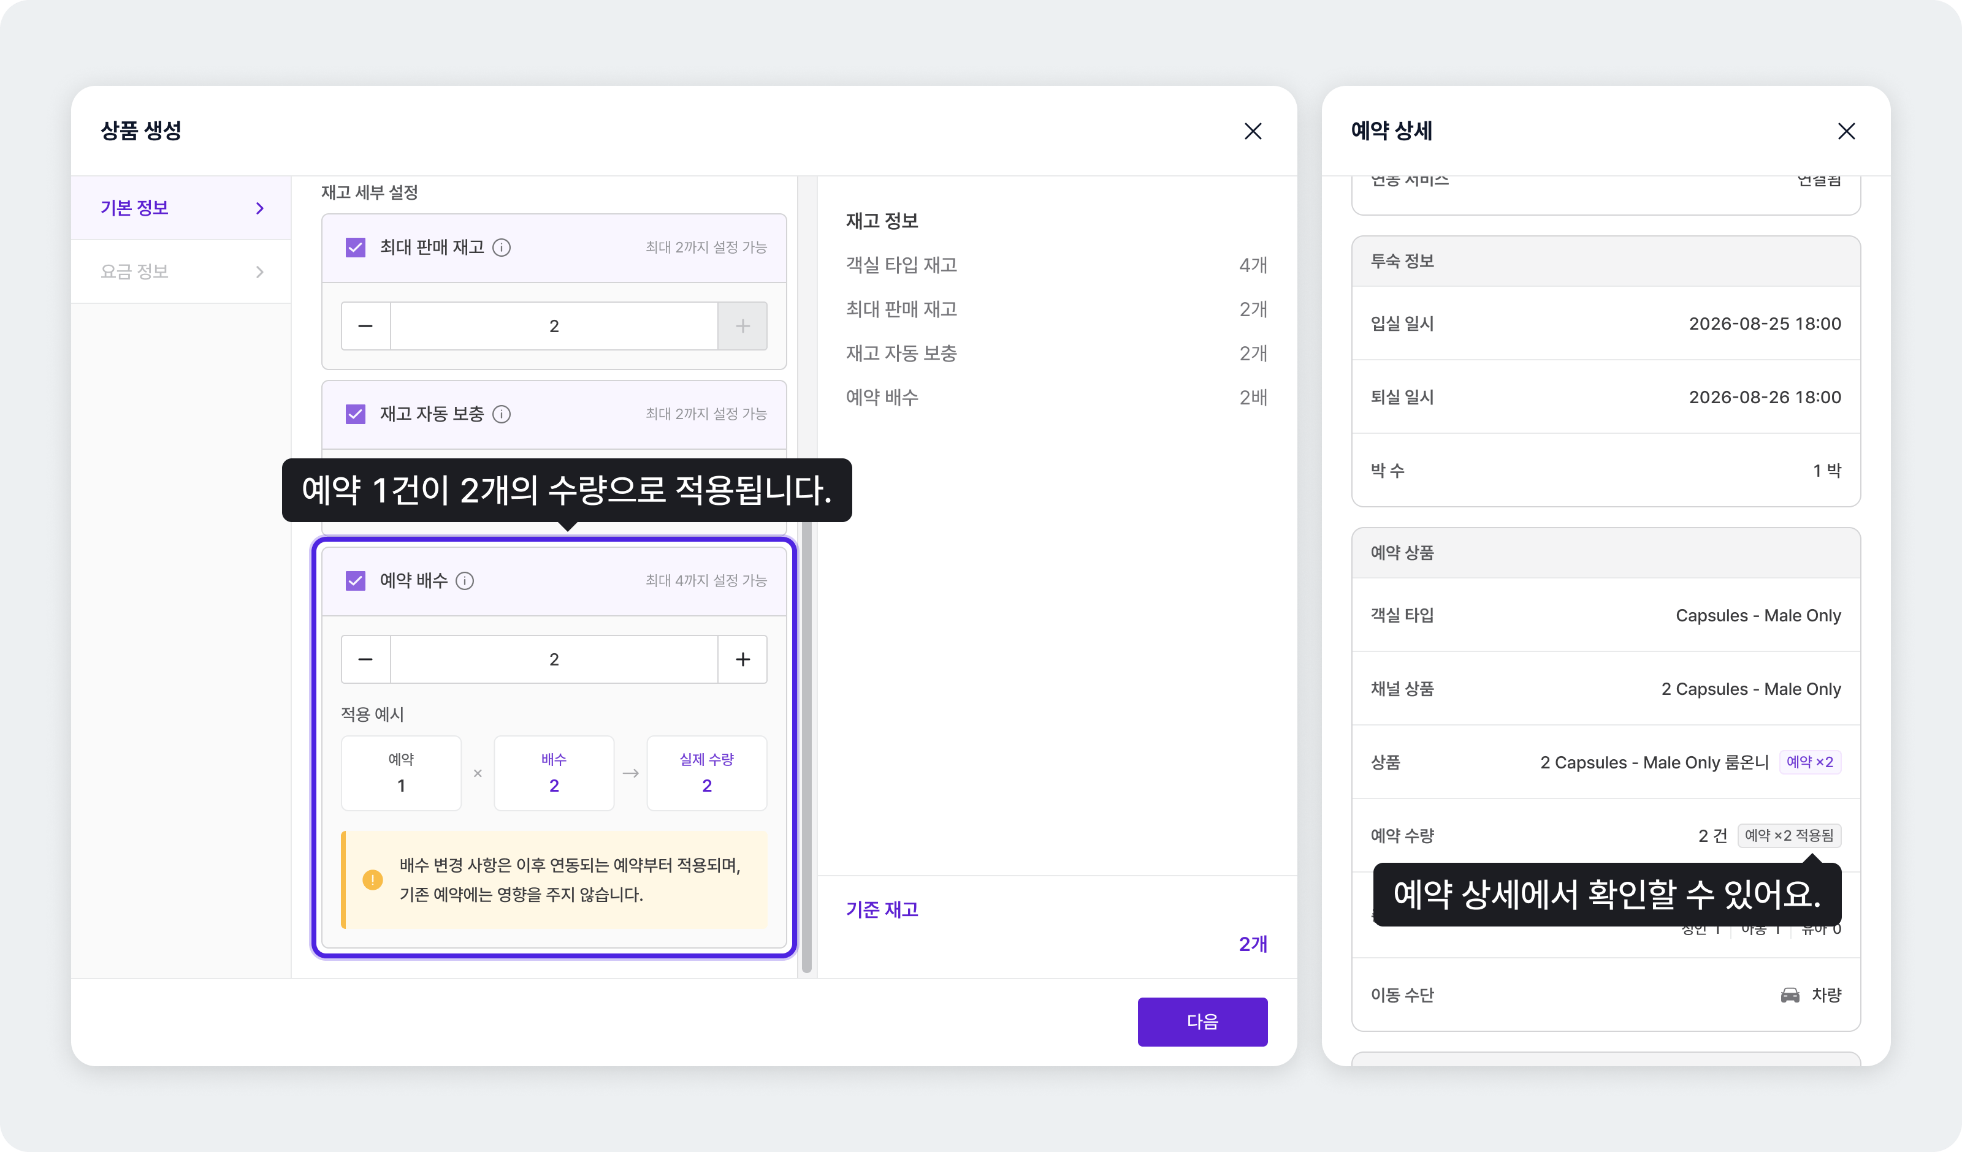Click the 예약 ×2 badge on 상품 row
This screenshot has width=1962, height=1152.
click(1809, 762)
